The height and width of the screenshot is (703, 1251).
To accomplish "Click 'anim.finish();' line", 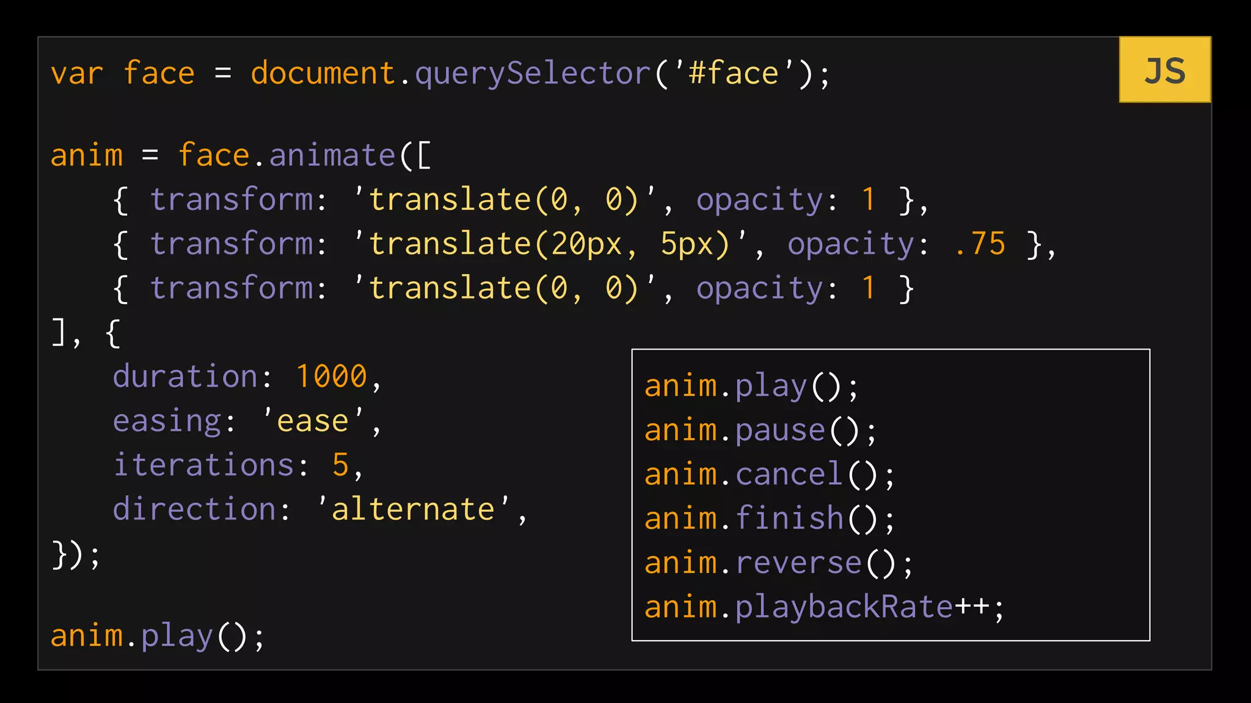I will [x=770, y=519].
